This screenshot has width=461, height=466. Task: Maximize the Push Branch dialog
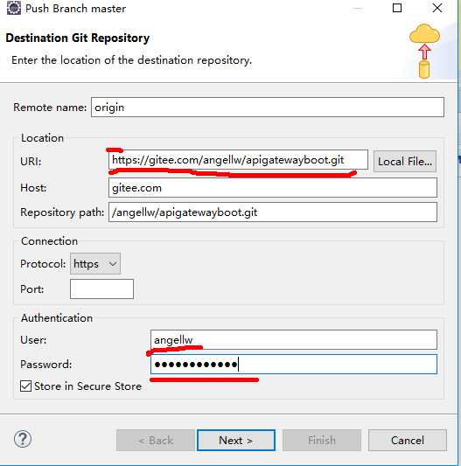(x=397, y=8)
